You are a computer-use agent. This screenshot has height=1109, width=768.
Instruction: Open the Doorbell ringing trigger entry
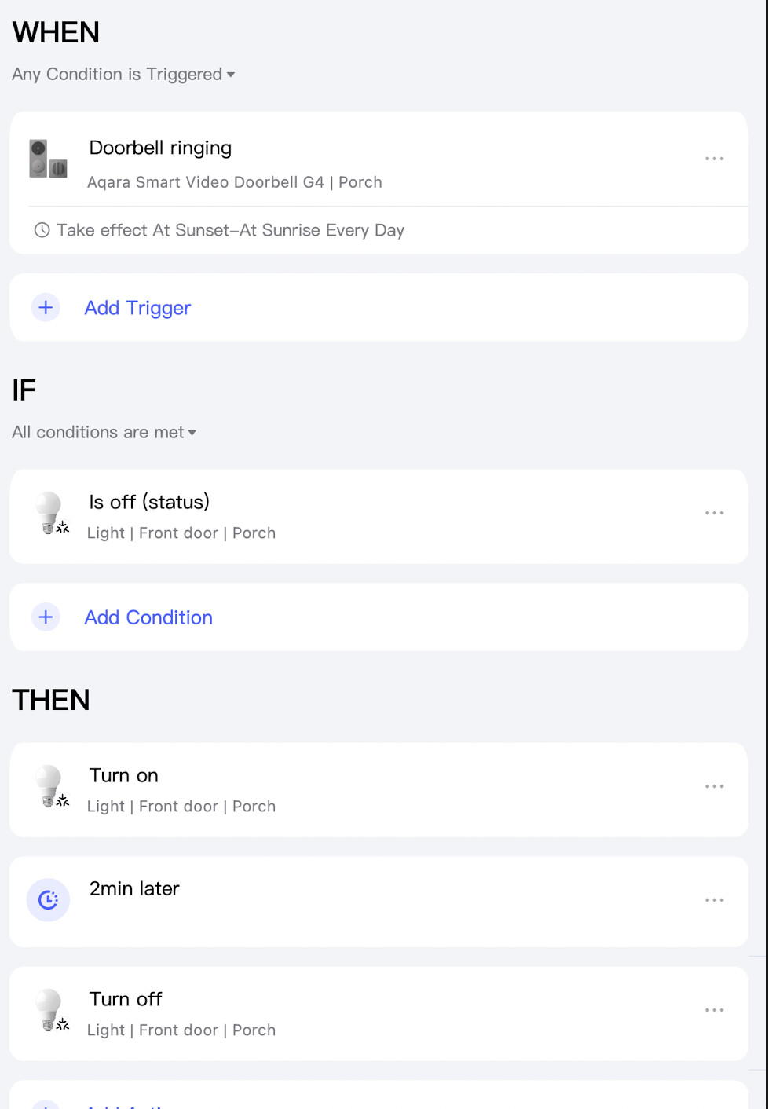pos(160,148)
